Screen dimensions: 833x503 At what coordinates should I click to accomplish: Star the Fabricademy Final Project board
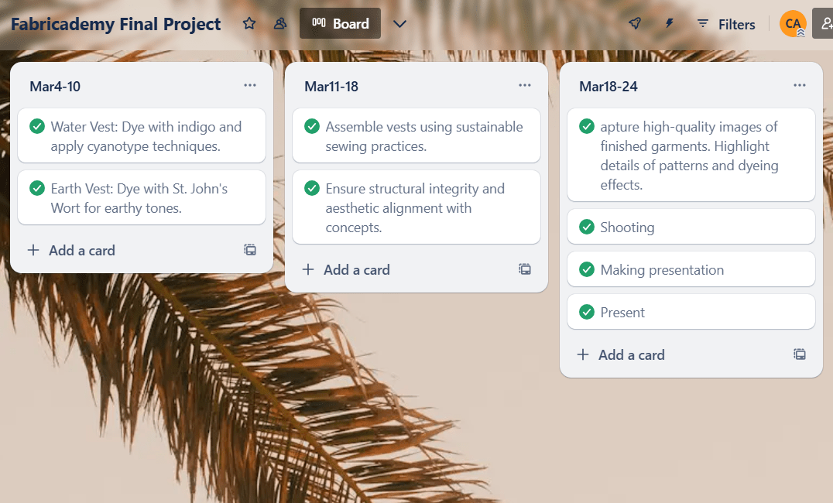point(249,24)
